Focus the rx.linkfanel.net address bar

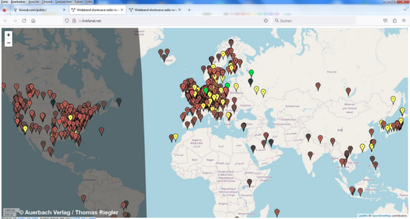pyautogui.click(x=167, y=21)
